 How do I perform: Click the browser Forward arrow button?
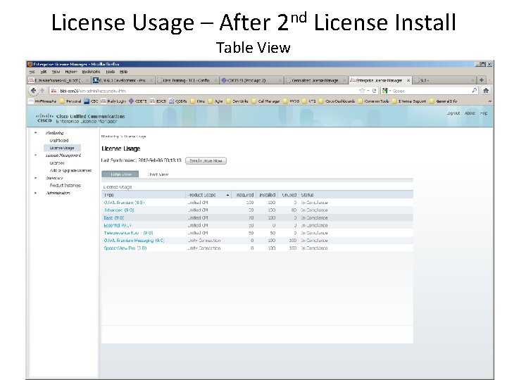point(42,91)
